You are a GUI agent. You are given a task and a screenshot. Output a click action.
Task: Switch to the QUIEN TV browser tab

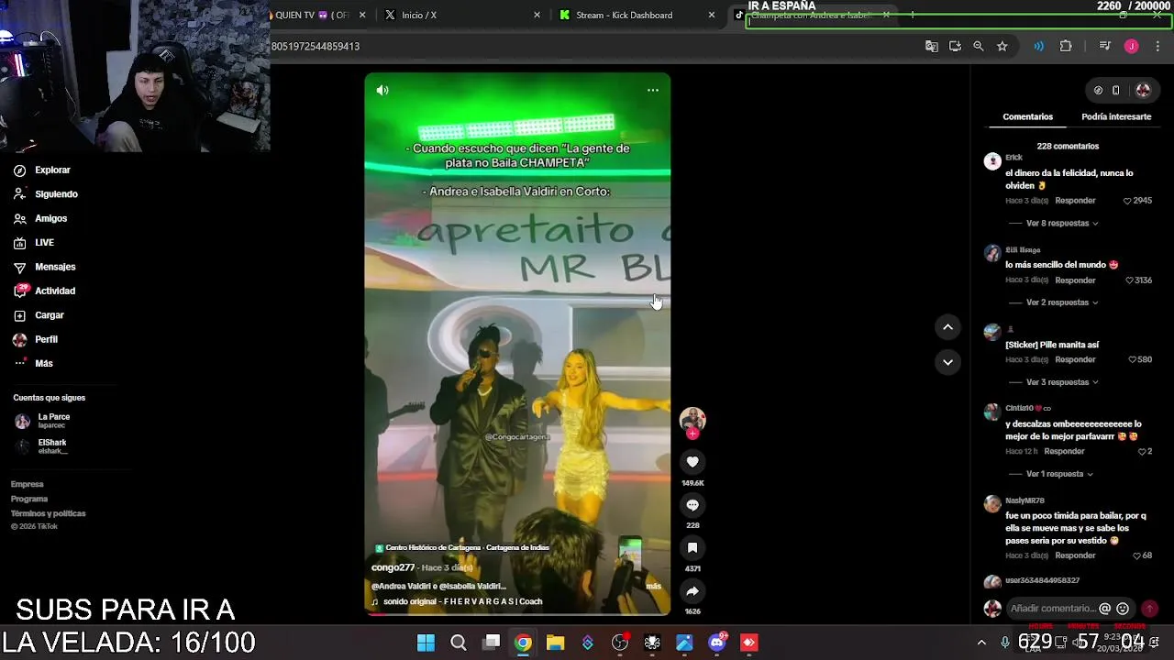pyautogui.click(x=319, y=15)
